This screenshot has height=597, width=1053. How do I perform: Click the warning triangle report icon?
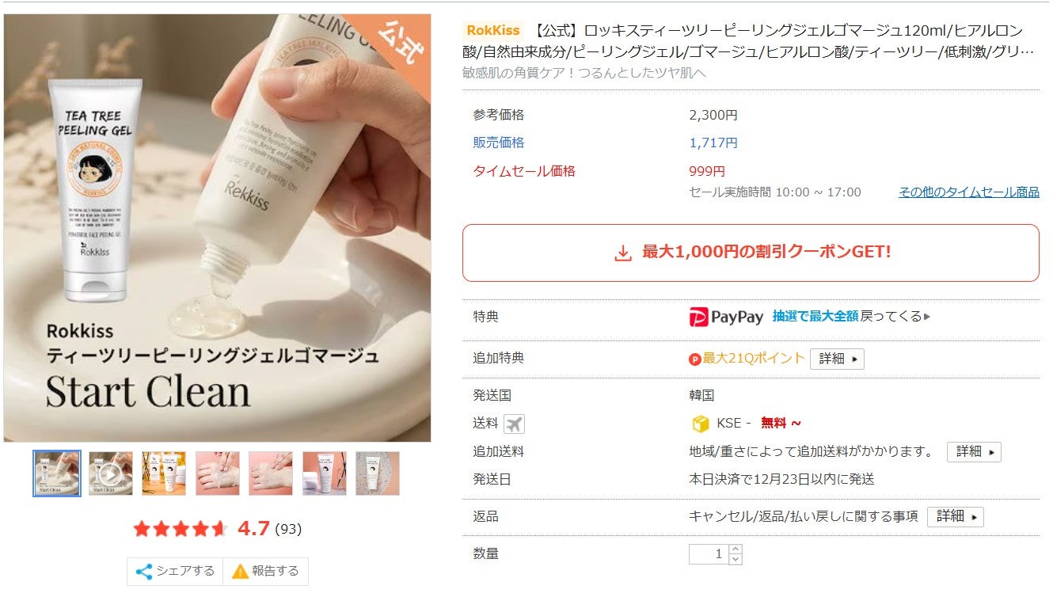pyautogui.click(x=240, y=572)
